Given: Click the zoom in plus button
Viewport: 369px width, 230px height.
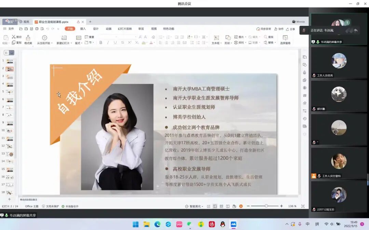Looking at the screenshot, I should (x=282, y=206).
